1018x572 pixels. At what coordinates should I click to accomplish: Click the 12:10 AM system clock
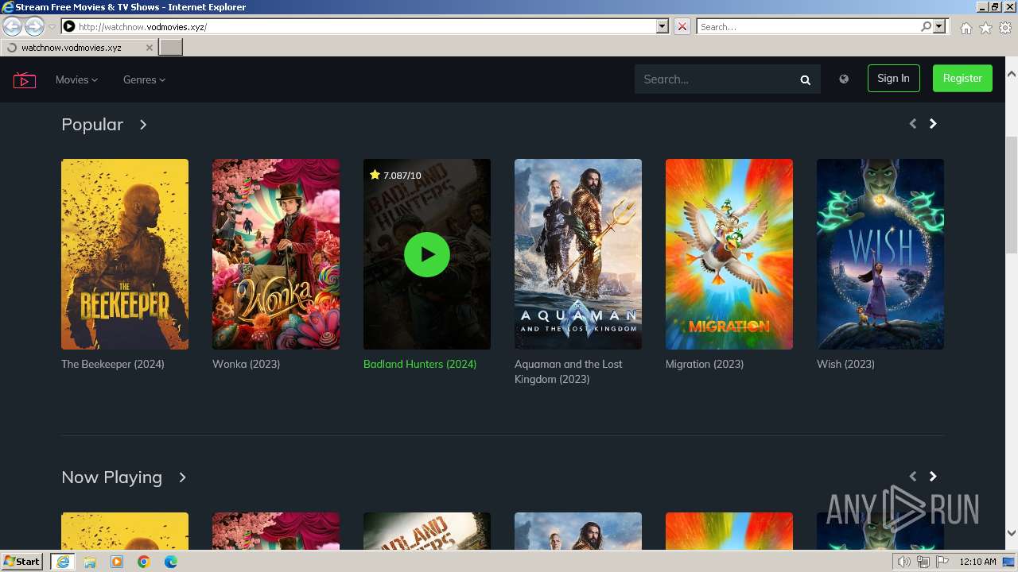[977, 562]
